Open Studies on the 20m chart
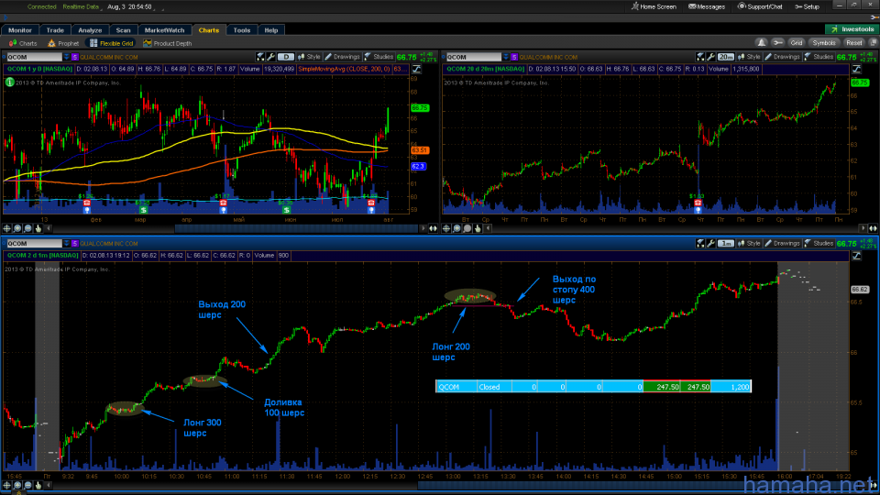This screenshot has height=495, width=880. (x=819, y=57)
